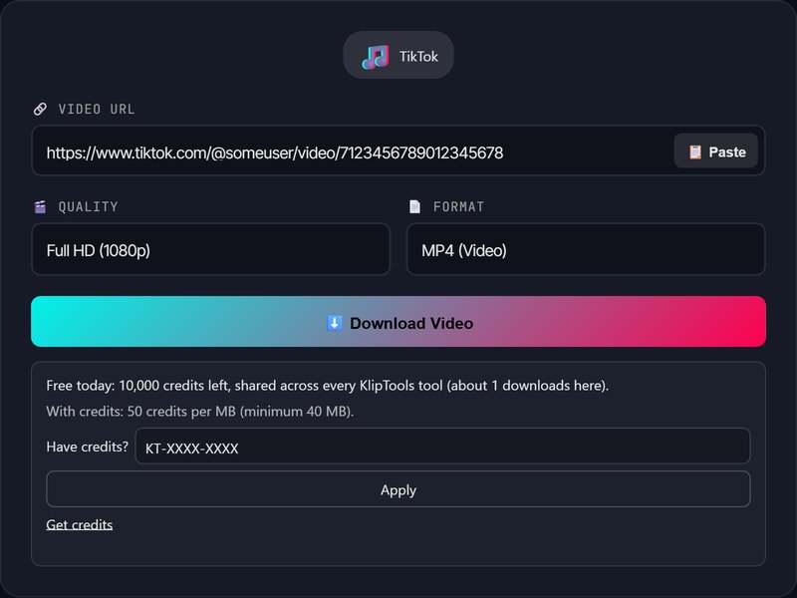Click the clapperboard icon next to QUALITY
Screen dimensions: 797x598
[x=40, y=206]
